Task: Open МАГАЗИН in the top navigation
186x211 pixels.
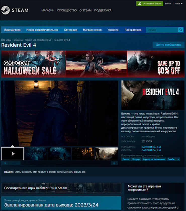Action: tap(48, 10)
